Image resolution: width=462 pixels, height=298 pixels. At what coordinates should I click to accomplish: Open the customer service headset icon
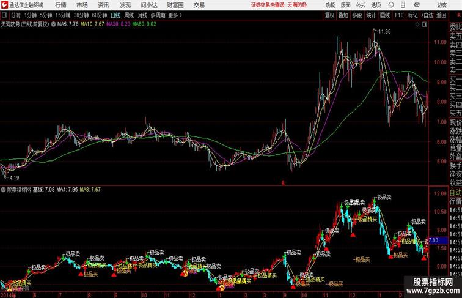click(391, 5)
